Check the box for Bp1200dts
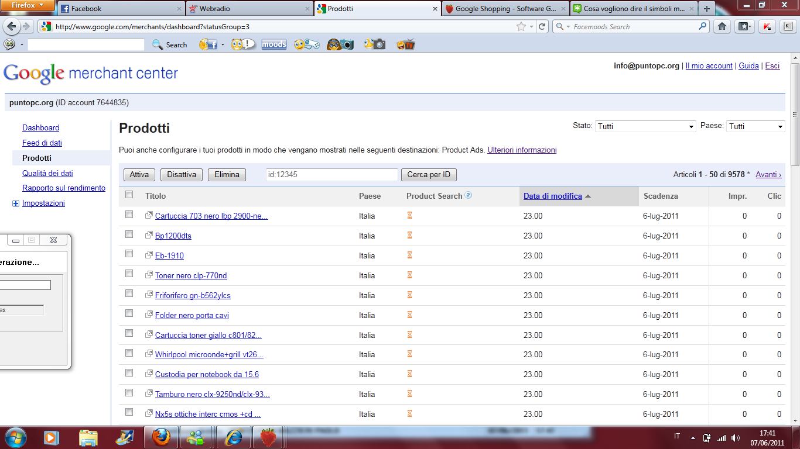 (x=129, y=234)
